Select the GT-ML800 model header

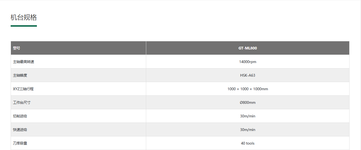248,48
